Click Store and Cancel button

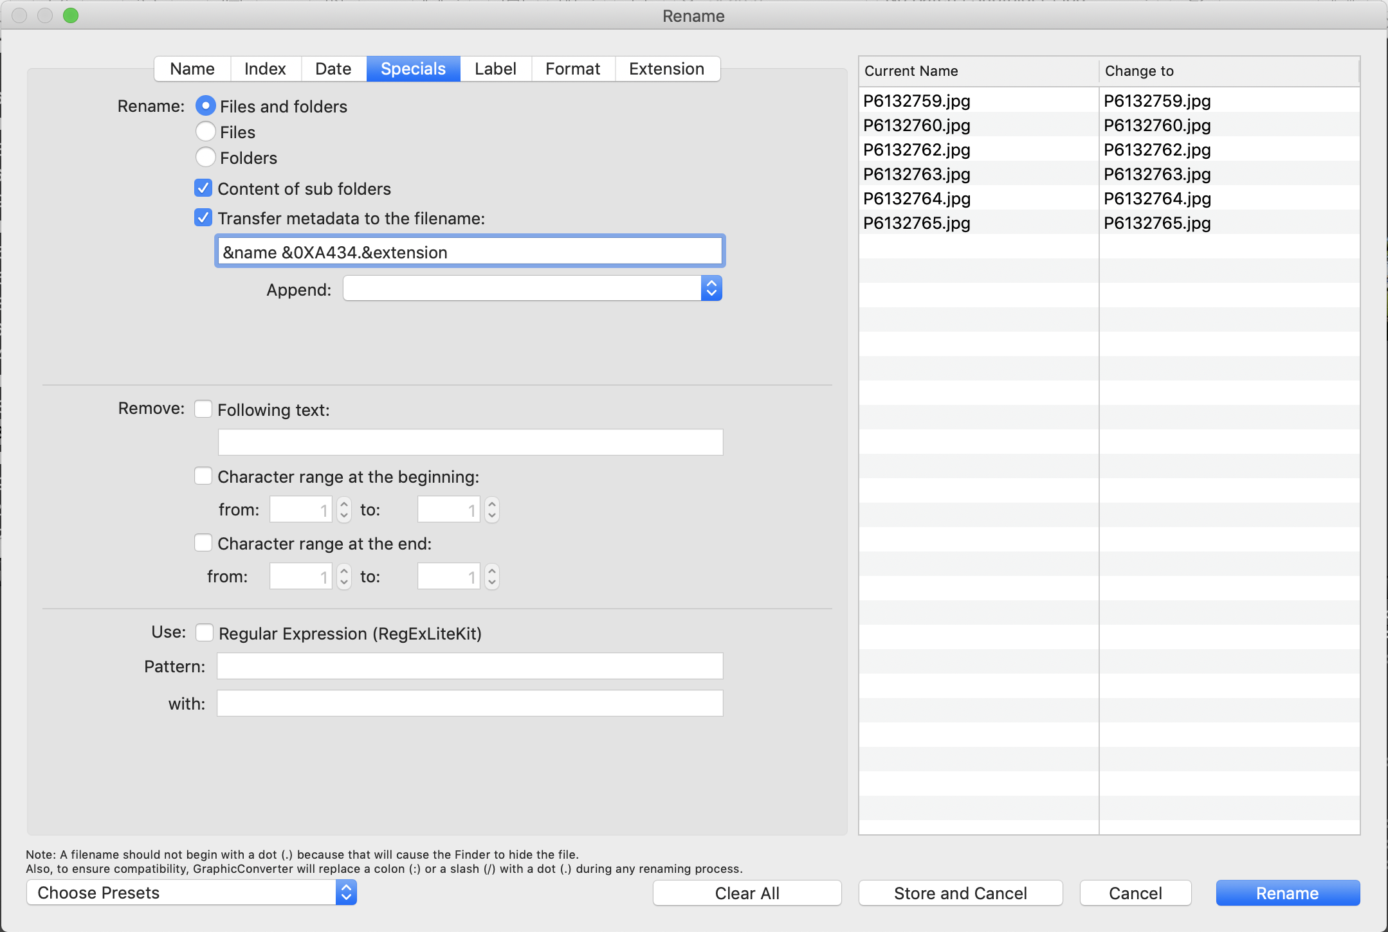[x=960, y=892]
